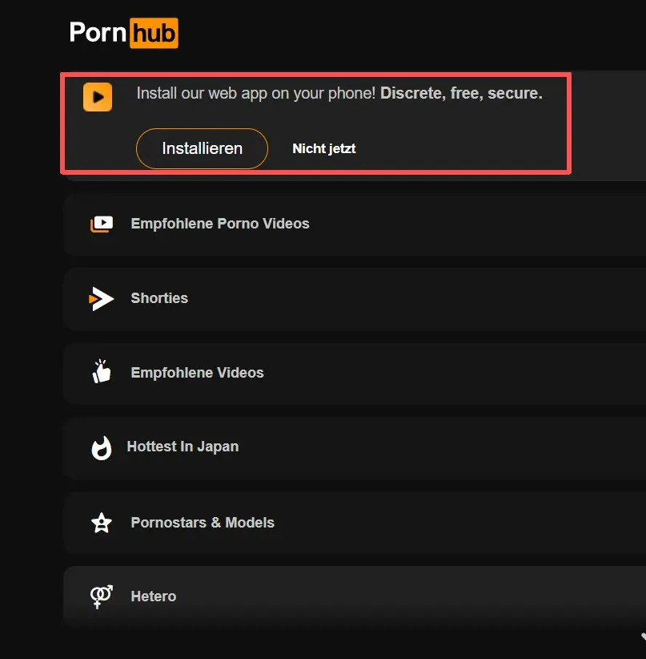646x659 pixels.
Task: Click the orange web app play icon
Action: [98, 97]
